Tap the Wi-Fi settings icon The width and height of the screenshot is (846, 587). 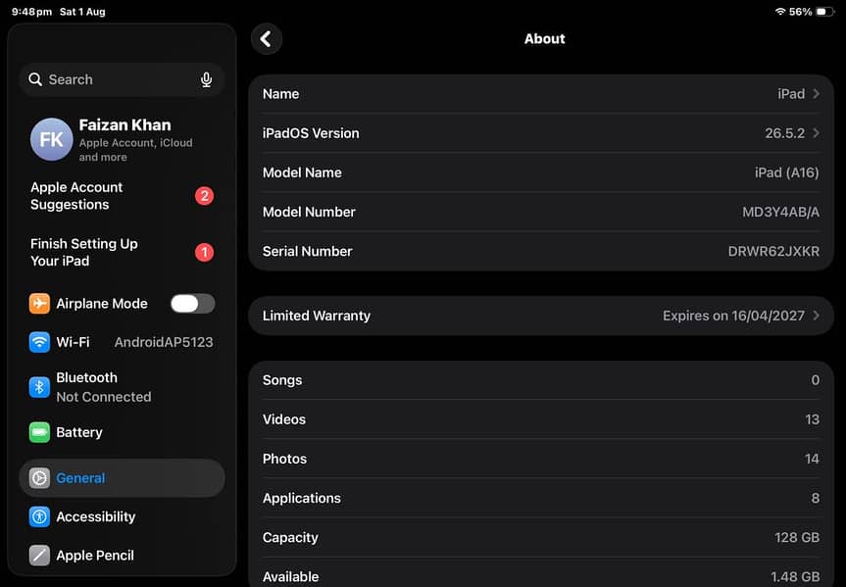(39, 342)
